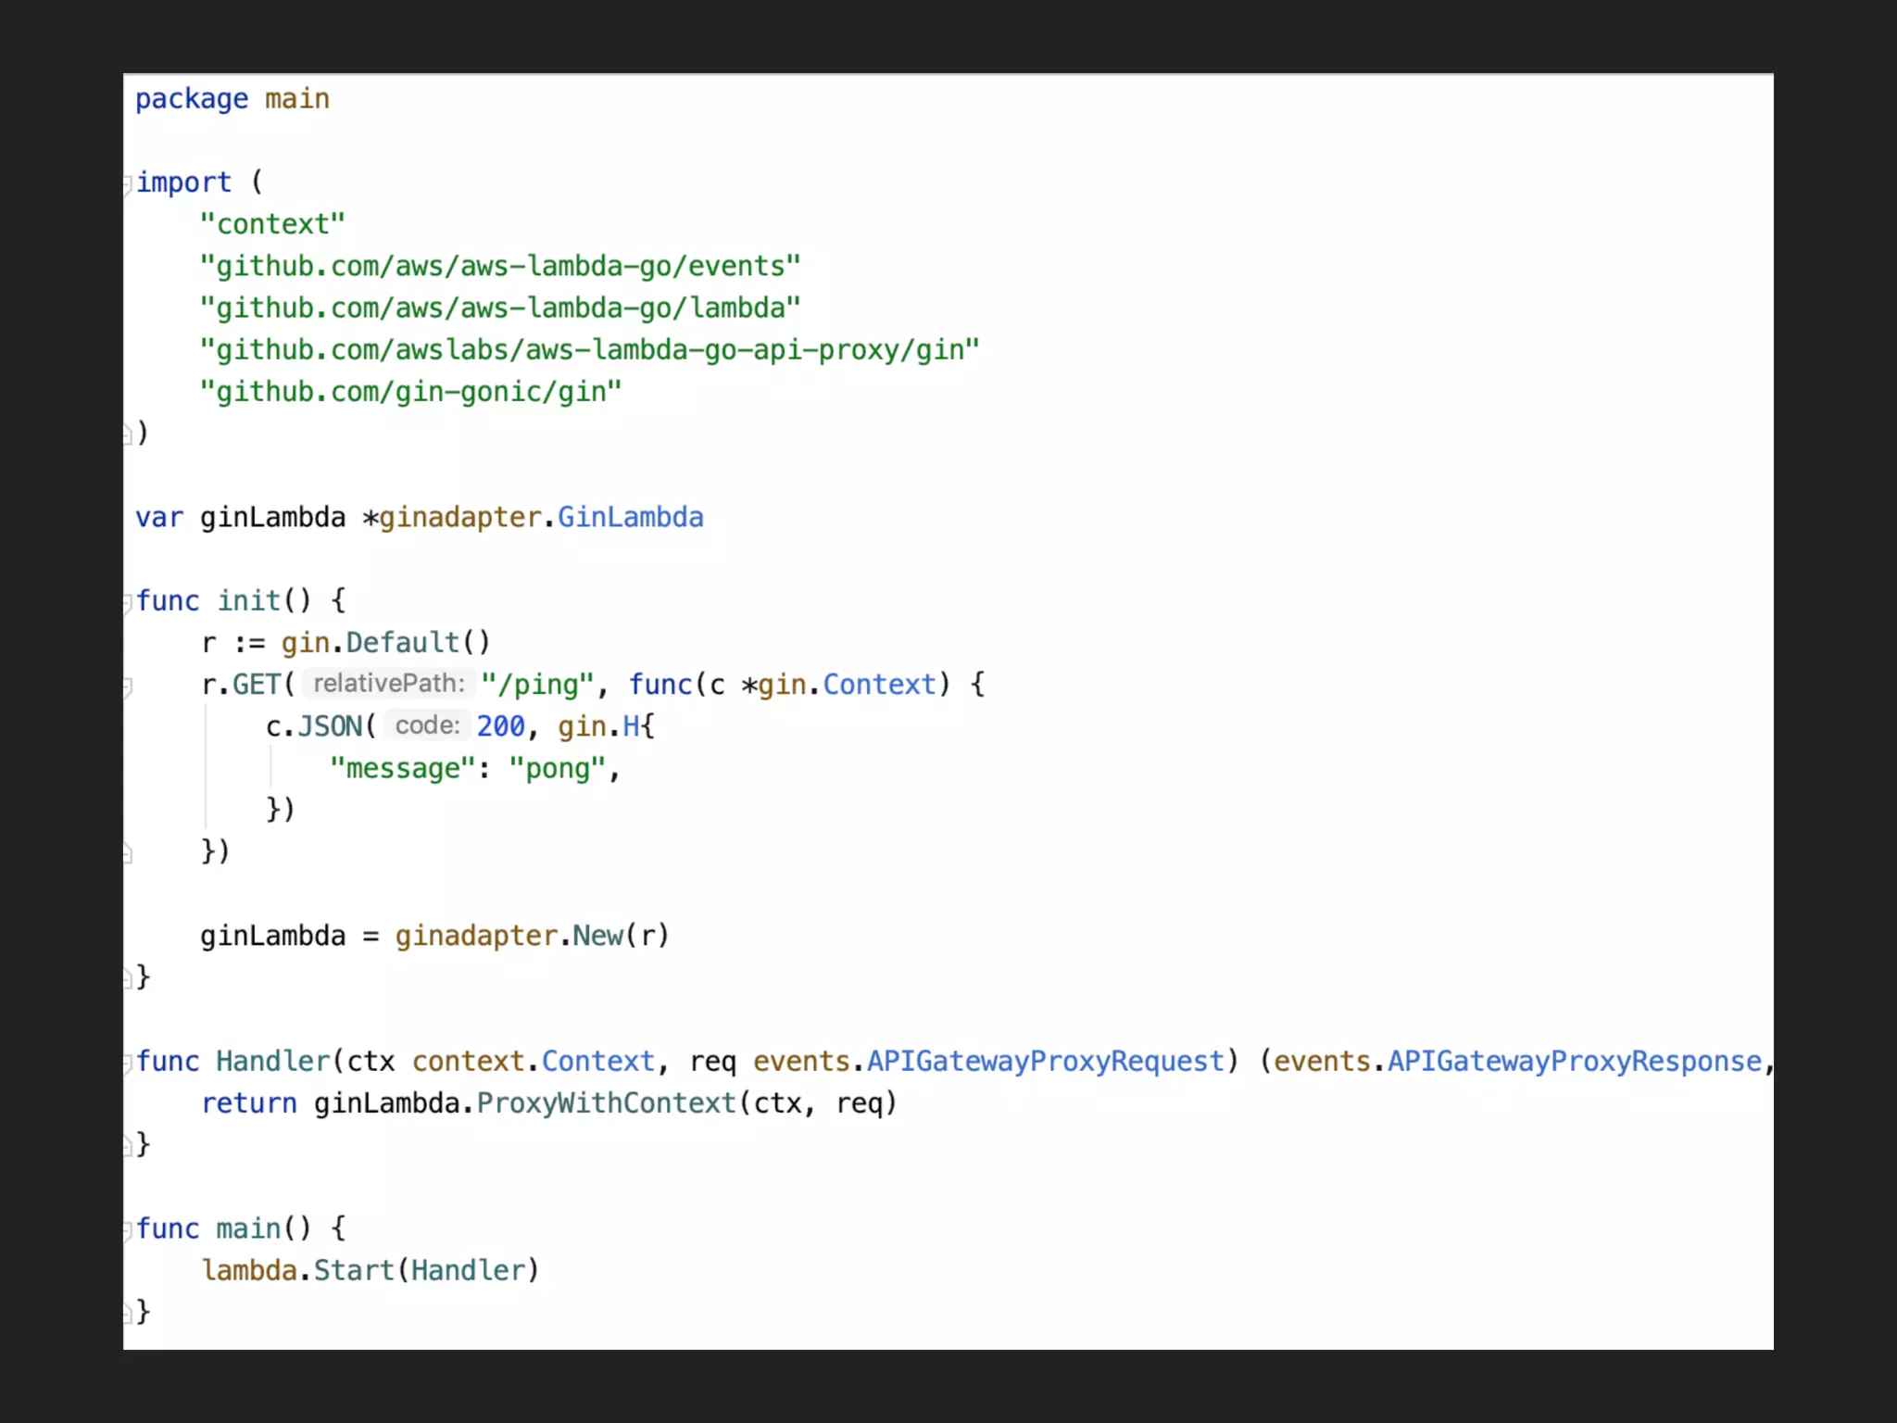Click the ProxyWithContext method call
The height and width of the screenshot is (1423, 1897).
pyautogui.click(x=606, y=1103)
